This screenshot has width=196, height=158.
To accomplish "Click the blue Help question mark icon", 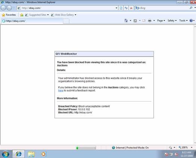I will pos(191,20).
